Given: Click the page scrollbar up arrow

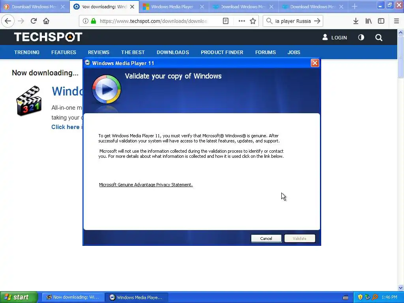Looking at the screenshot, I should coord(400,32).
